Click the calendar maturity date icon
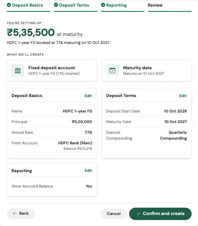This screenshot has height=226, width=198. [112, 70]
